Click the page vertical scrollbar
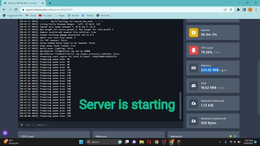 (259, 88)
